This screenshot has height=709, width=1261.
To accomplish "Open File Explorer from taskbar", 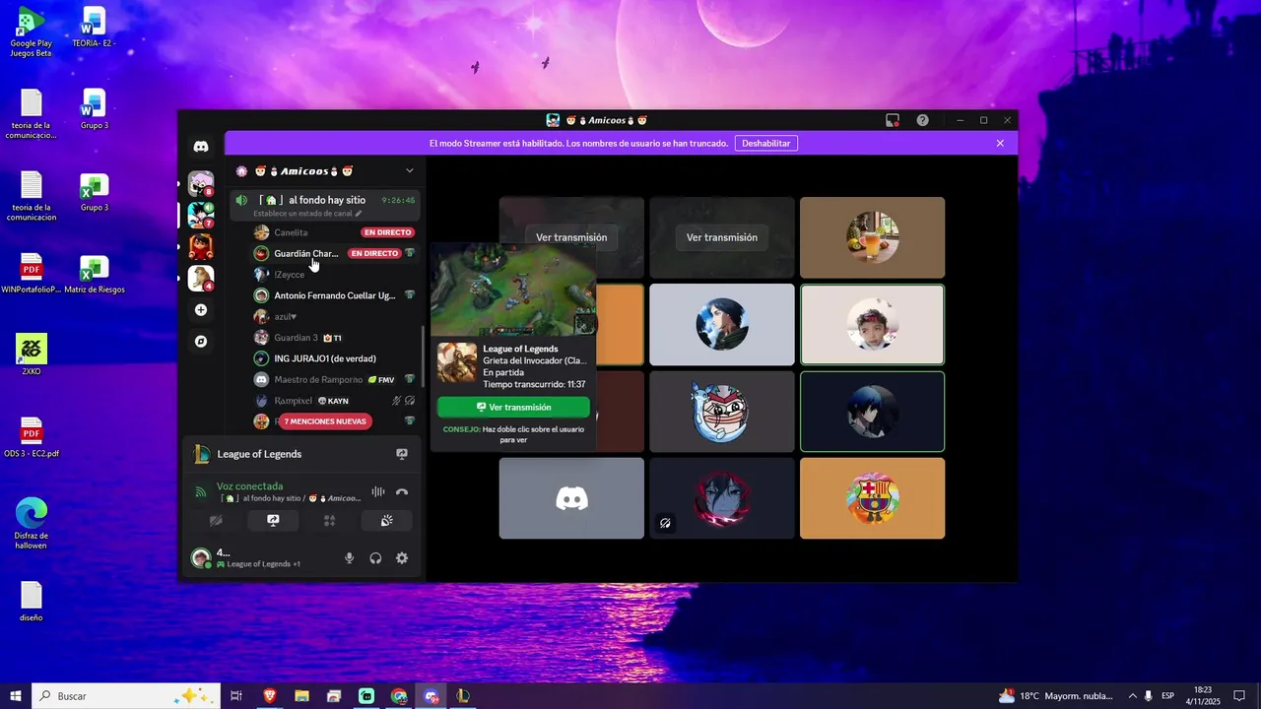I will (301, 696).
